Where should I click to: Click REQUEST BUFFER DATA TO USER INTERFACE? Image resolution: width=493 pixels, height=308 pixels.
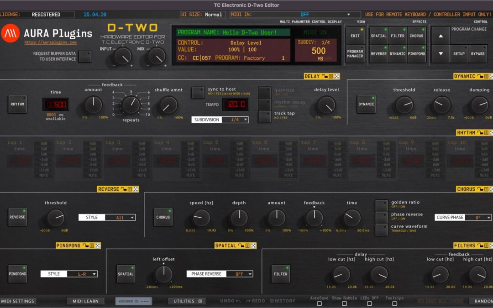pyautogui.click(x=85, y=56)
